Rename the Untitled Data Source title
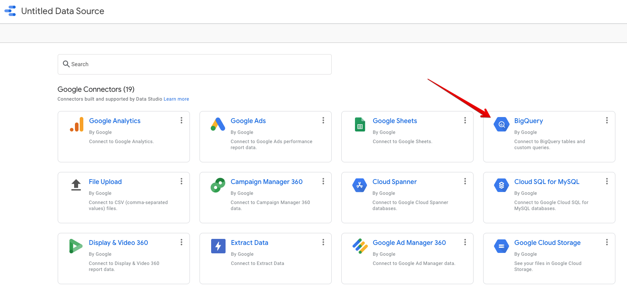Image resolution: width=627 pixels, height=291 pixels. click(x=62, y=11)
